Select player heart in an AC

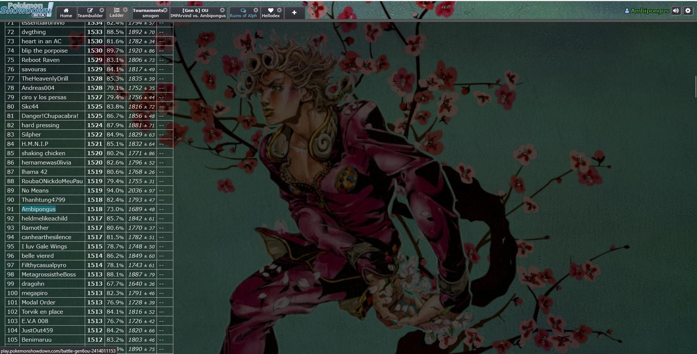coord(41,41)
